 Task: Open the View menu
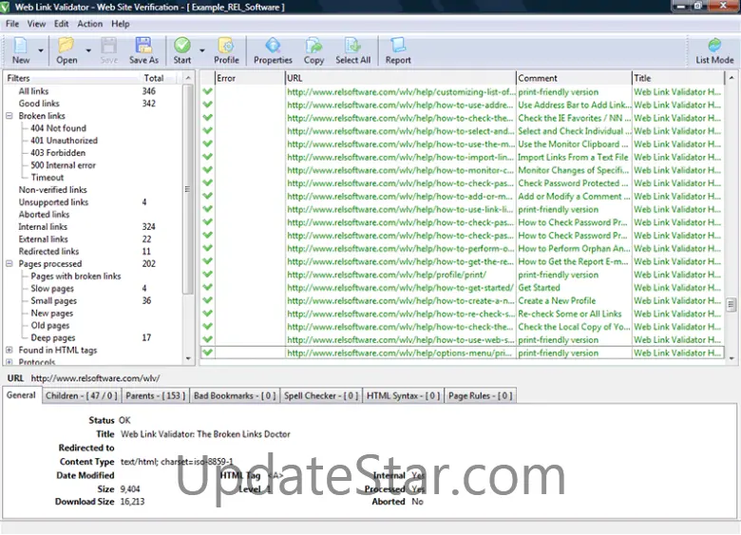tap(36, 24)
